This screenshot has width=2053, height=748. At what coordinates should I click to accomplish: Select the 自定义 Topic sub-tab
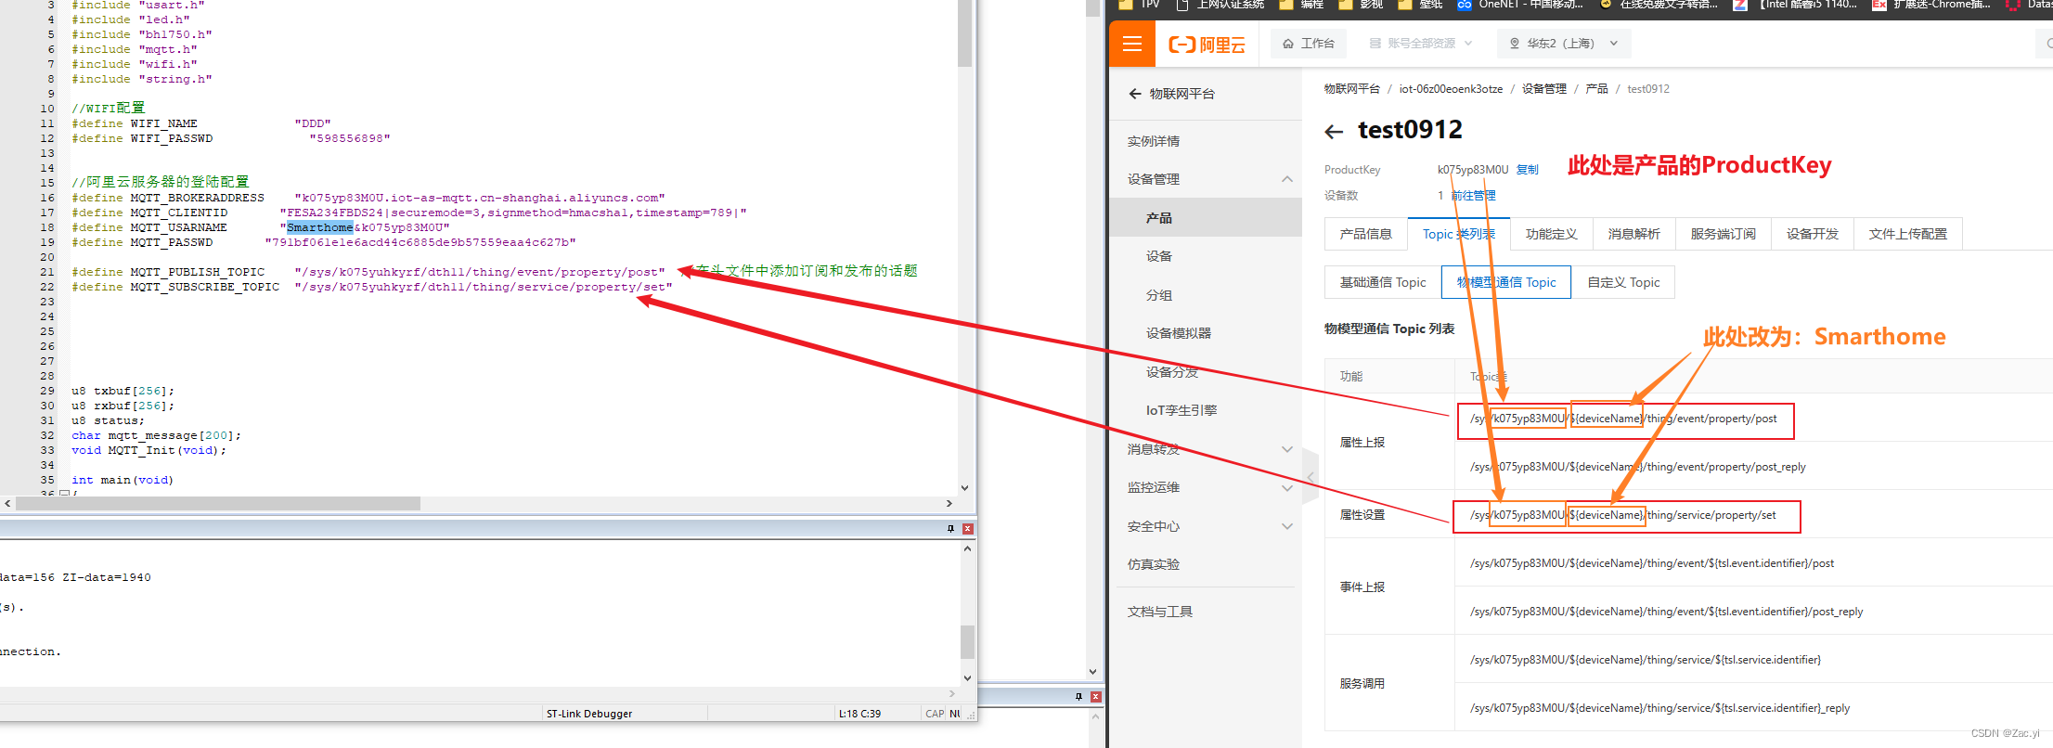click(x=1622, y=282)
